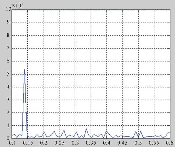This screenshot has width=175, height=147.
Task: Click the x-axis label 0.3
Action: point(75,143)
